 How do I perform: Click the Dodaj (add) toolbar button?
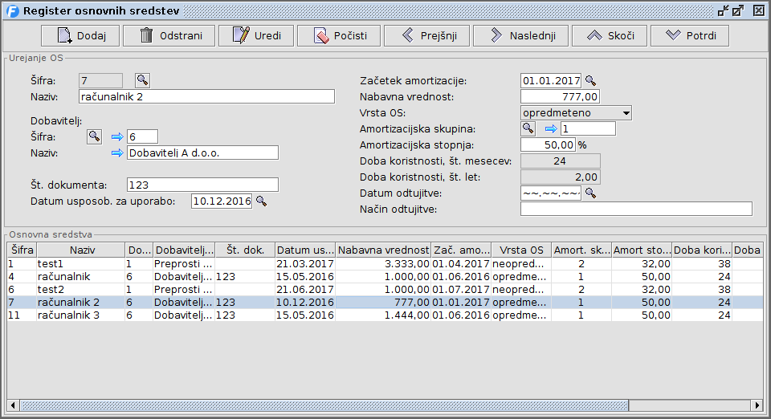(80, 36)
